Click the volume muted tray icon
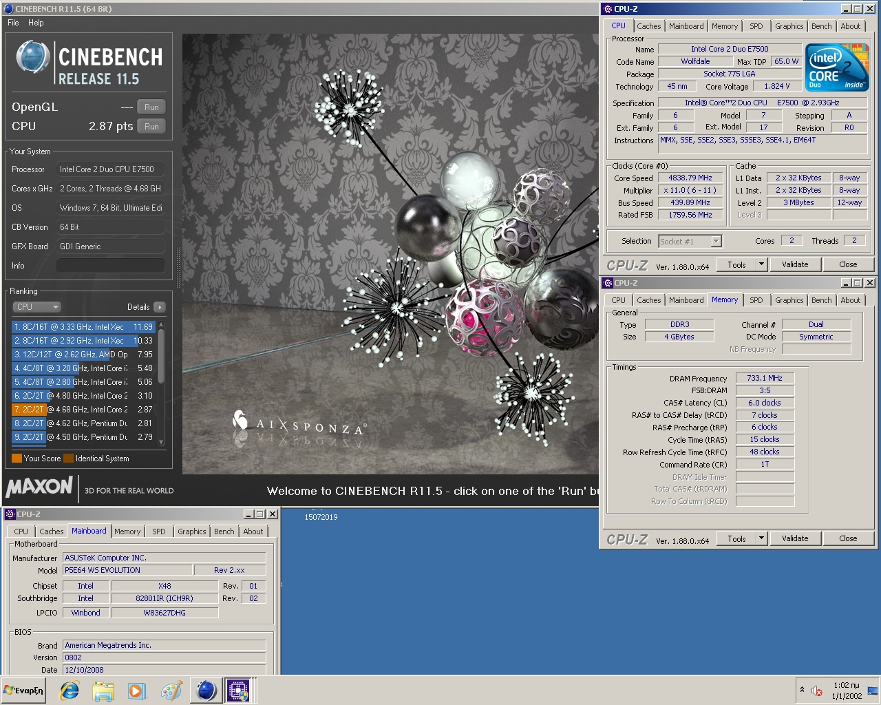 pos(817,691)
